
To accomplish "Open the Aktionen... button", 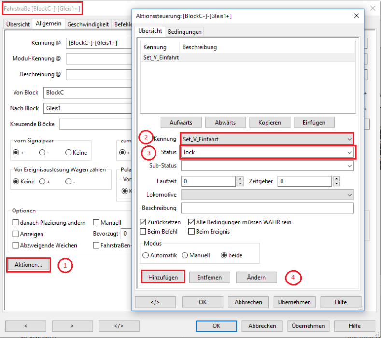I will pyautogui.click(x=28, y=265).
